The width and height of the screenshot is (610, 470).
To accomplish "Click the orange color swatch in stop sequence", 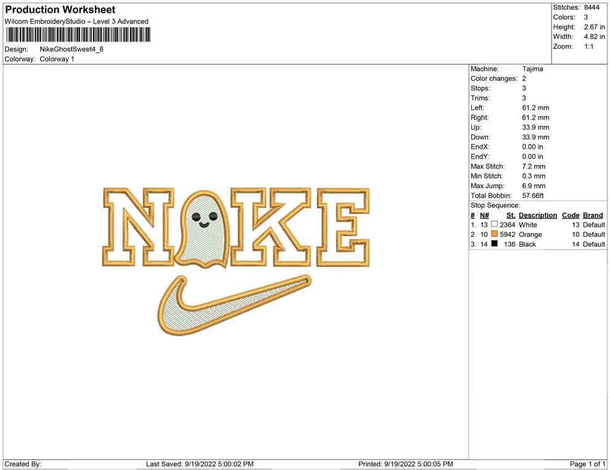I will [x=494, y=234].
